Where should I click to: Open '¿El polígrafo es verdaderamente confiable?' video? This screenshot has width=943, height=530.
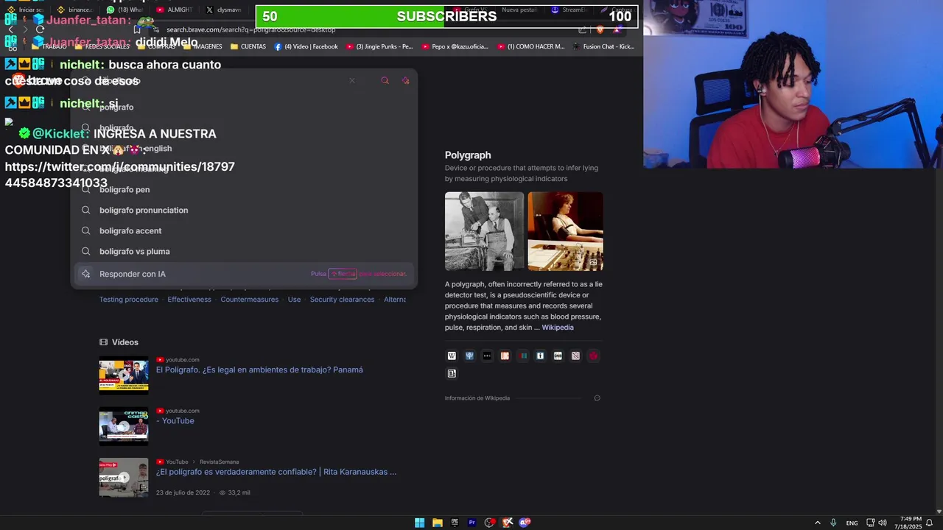click(276, 472)
